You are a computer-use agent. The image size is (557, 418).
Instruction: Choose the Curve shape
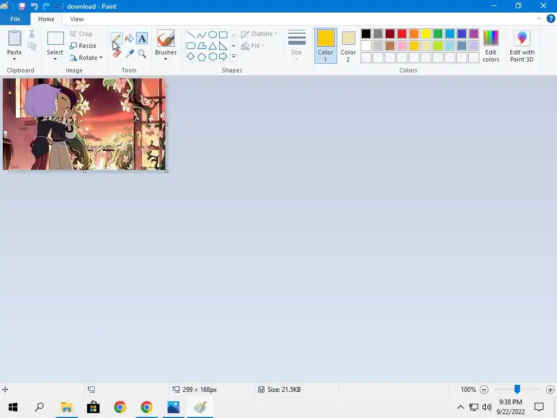tap(201, 34)
